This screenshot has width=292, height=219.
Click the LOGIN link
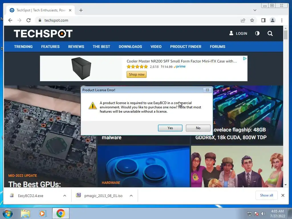(238, 33)
